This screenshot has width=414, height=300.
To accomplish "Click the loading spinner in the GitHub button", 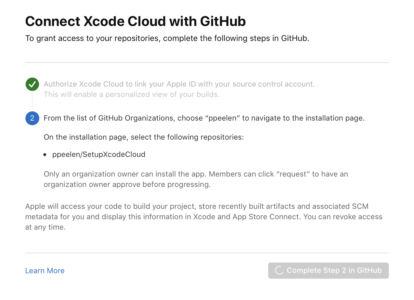I will [279, 271].
